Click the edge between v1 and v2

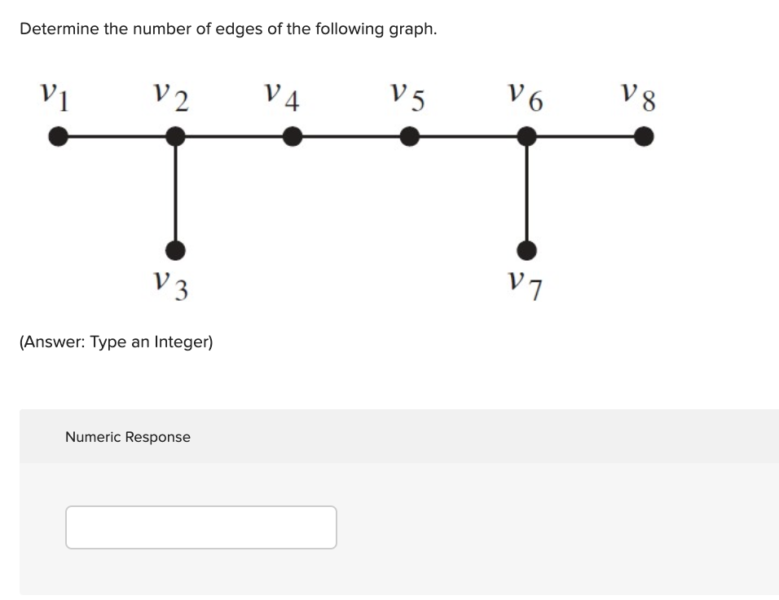tap(114, 136)
